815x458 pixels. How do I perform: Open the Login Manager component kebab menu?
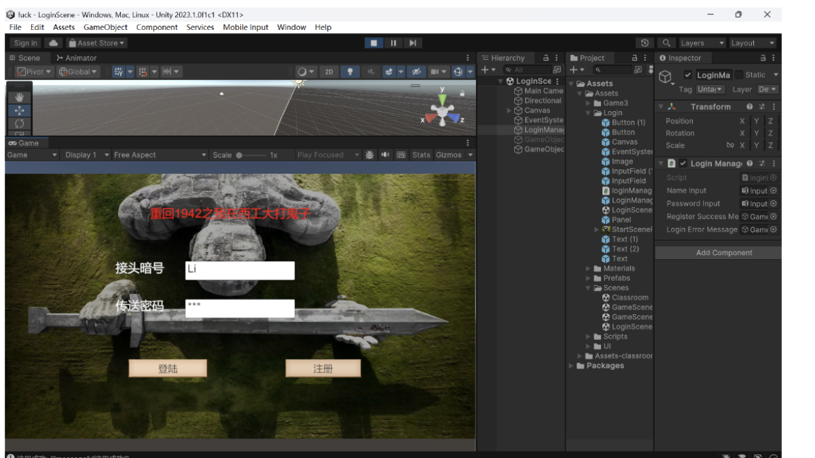coord(773,164)
